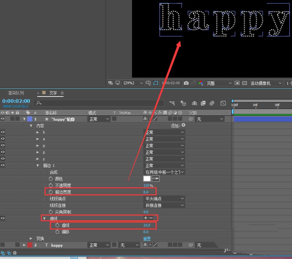
Task: Click the minus button to remove a dash
Action: (x=151, y=218)
